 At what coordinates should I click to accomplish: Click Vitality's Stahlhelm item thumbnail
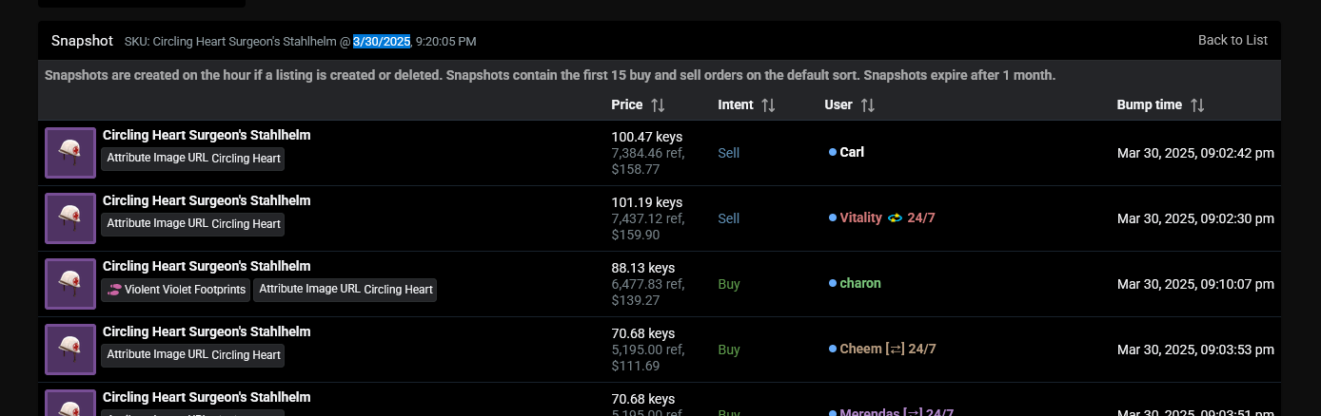point(70,218)
